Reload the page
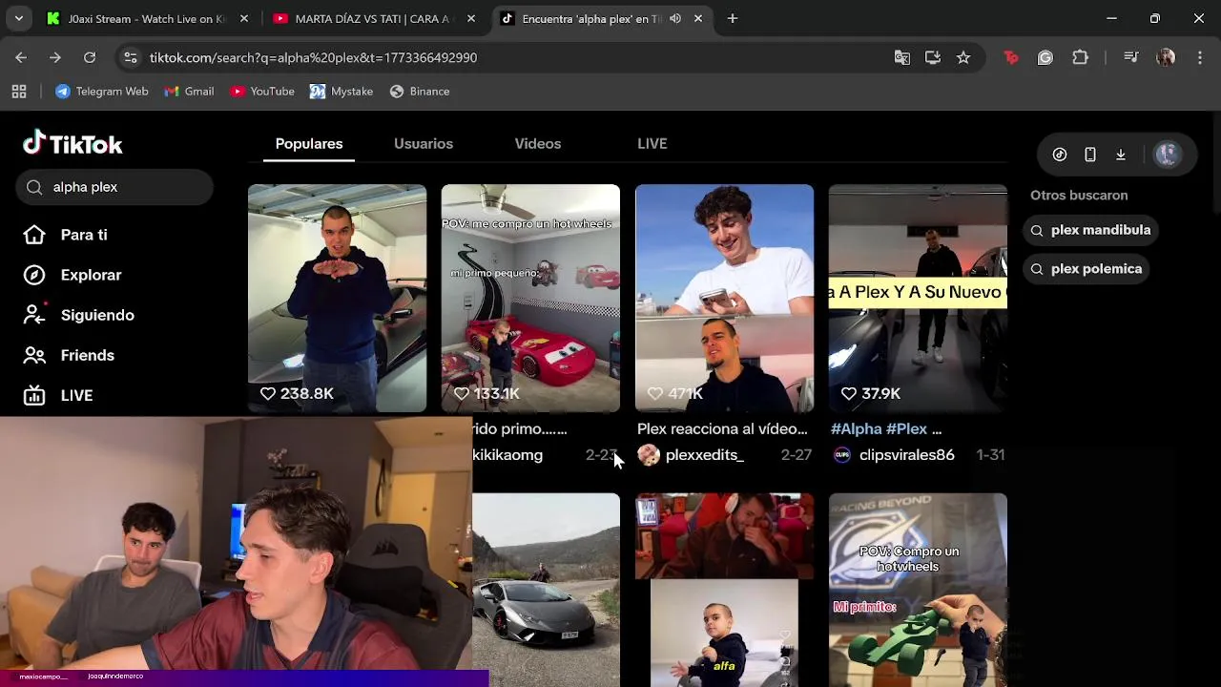 point(90,57)
